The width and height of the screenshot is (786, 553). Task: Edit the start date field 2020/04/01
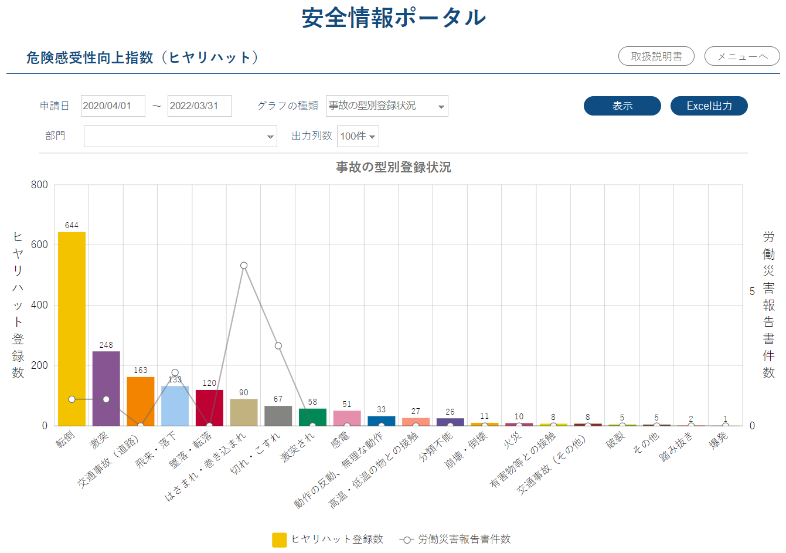(x=113, y=106)
